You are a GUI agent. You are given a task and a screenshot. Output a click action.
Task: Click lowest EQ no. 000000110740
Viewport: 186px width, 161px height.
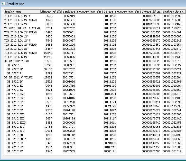click(151, 106)
